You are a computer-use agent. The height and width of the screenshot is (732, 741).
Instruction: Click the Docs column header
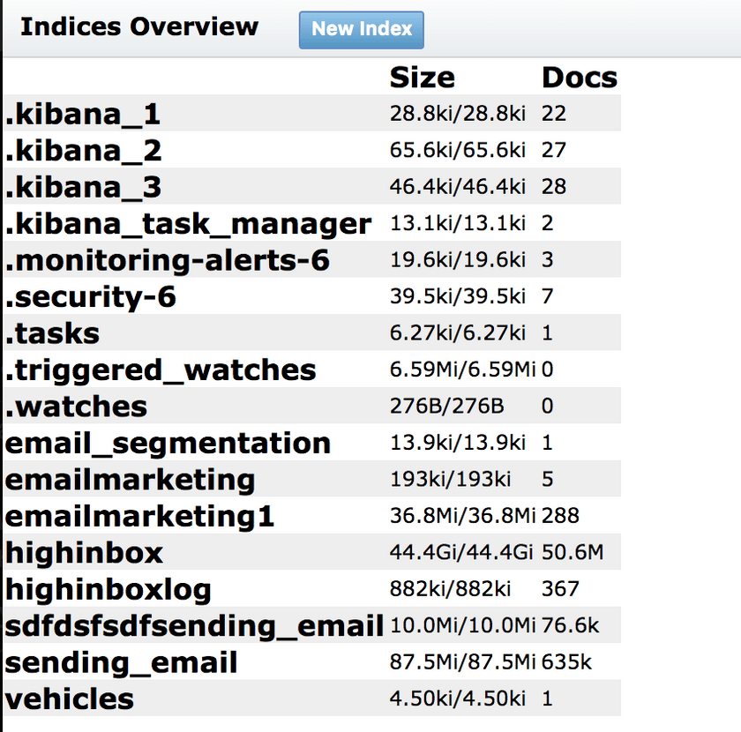(x=579, y=78)
